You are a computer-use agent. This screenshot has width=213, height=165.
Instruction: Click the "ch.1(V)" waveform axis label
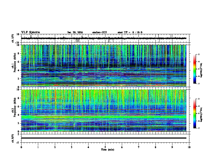click(x=13, y=38)
